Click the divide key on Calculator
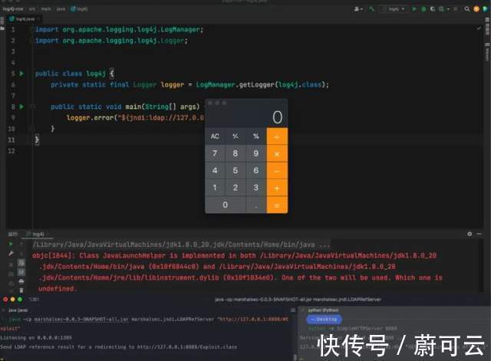Screen dimensions: 491x361 277,136
